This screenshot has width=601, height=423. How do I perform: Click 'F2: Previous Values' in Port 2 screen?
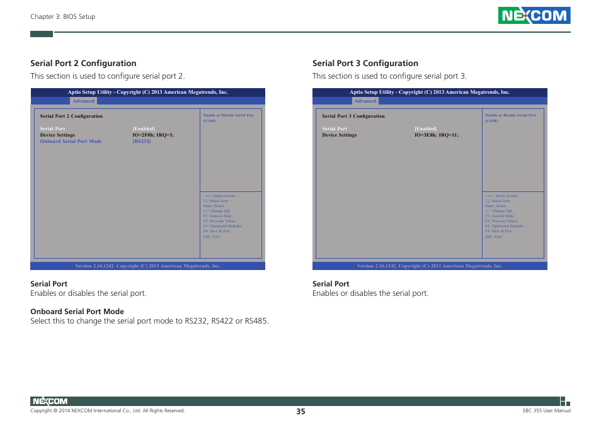coord(220,221)
